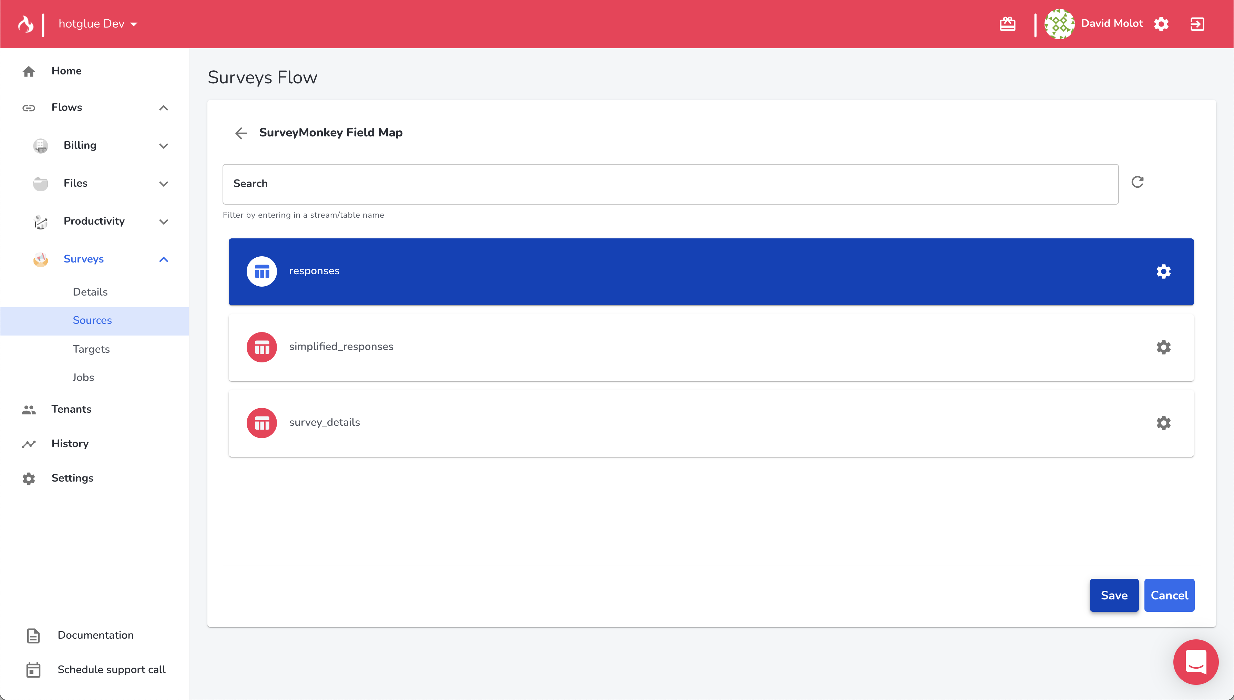Screen dimensions: 1234x700
Task: Expand the Billing flow section
Action: [x=163, y=146]
